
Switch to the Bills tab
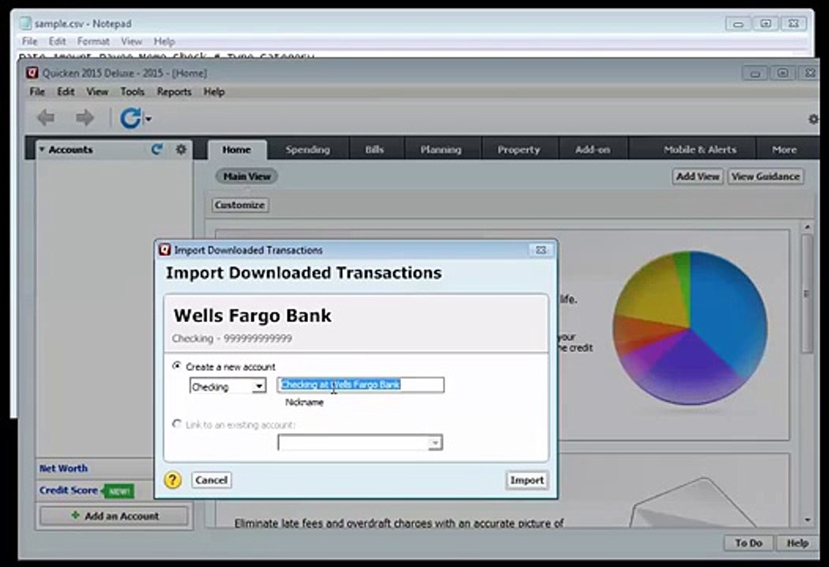tap(374, 150)
